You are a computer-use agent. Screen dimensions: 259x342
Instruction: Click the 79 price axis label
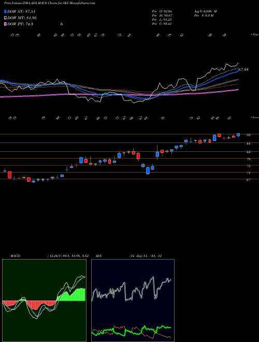pyautogui.click(x=248, y=160)
